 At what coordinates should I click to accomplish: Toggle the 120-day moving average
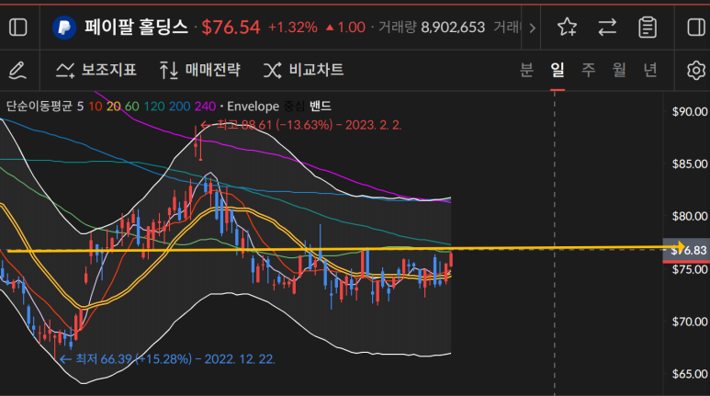154,107
